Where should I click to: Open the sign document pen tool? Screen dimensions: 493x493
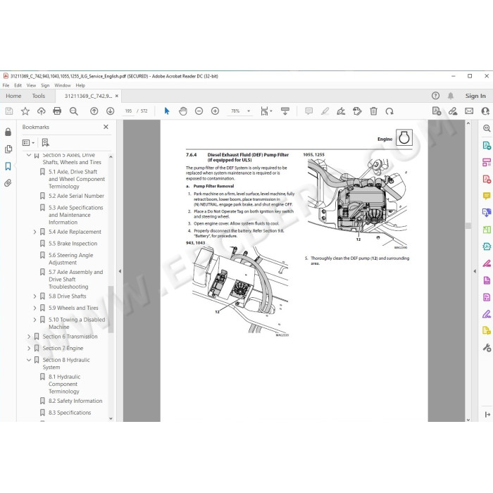pyautogui.click(x=341, y=111)
